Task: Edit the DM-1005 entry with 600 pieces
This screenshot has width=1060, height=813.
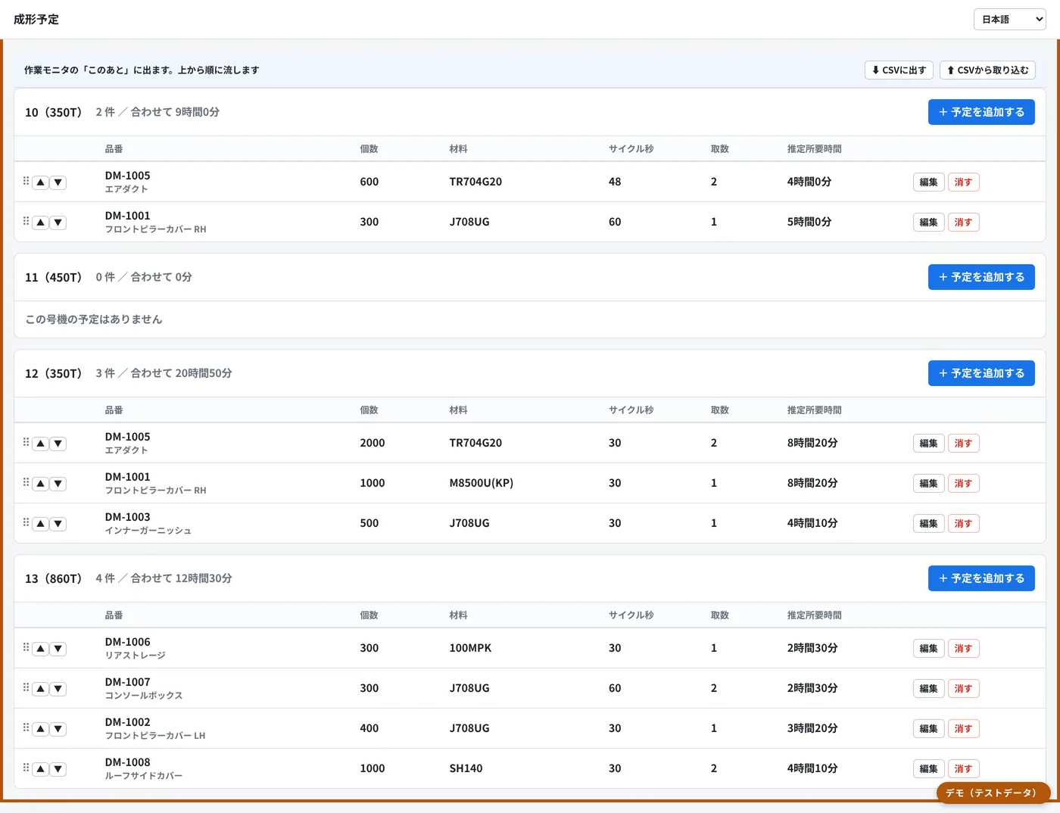Action: 929,182
